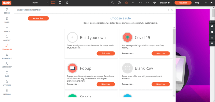Click the help icon atop right floating toolbar
215x102 pixels.
pyautogui.click(x=211, y=22)
